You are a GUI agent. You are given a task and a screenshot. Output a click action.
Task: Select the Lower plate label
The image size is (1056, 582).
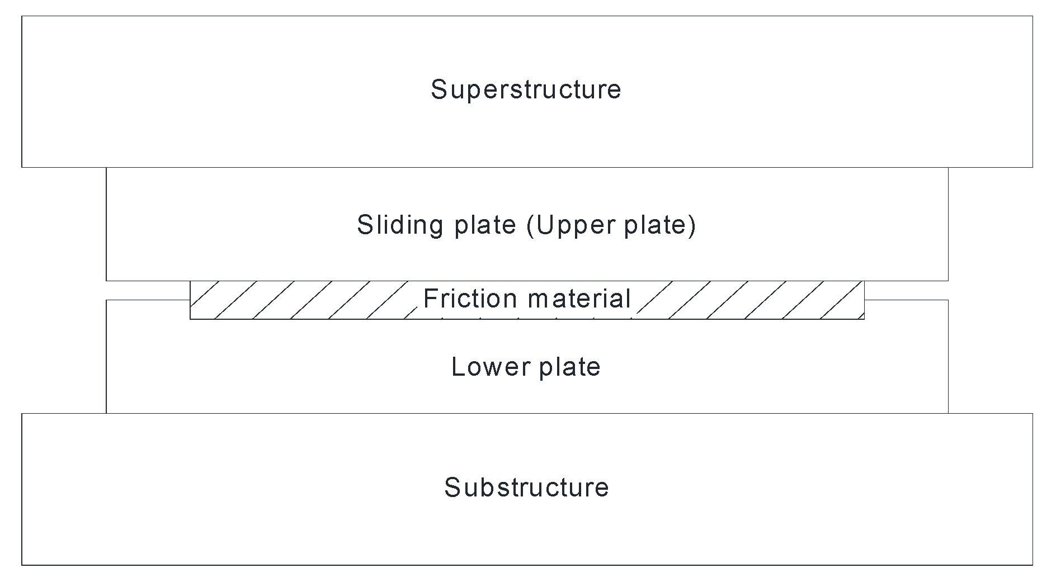[526, 367]
